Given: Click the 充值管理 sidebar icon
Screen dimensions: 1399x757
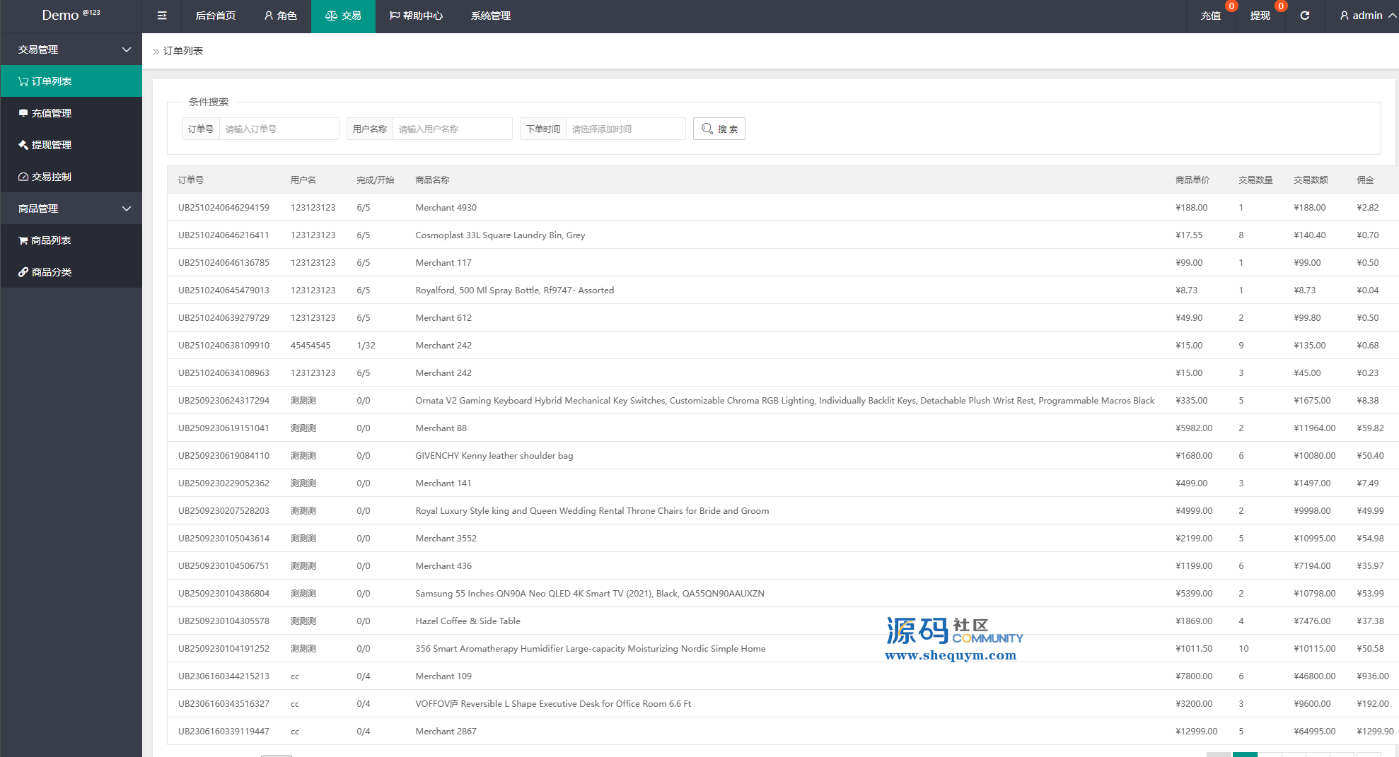Looking at the screenshot, I should pyautogui.click(x=23, y=113).
